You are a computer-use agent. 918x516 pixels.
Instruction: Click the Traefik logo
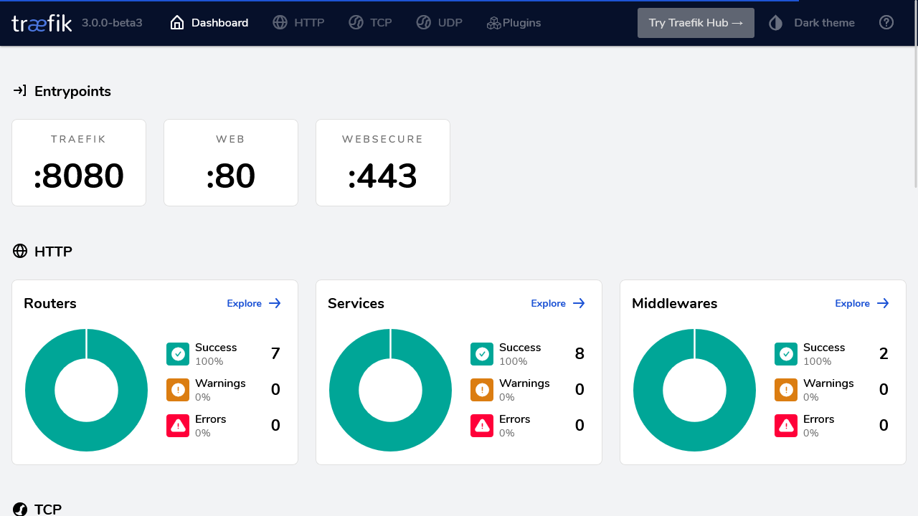(42, 23)
